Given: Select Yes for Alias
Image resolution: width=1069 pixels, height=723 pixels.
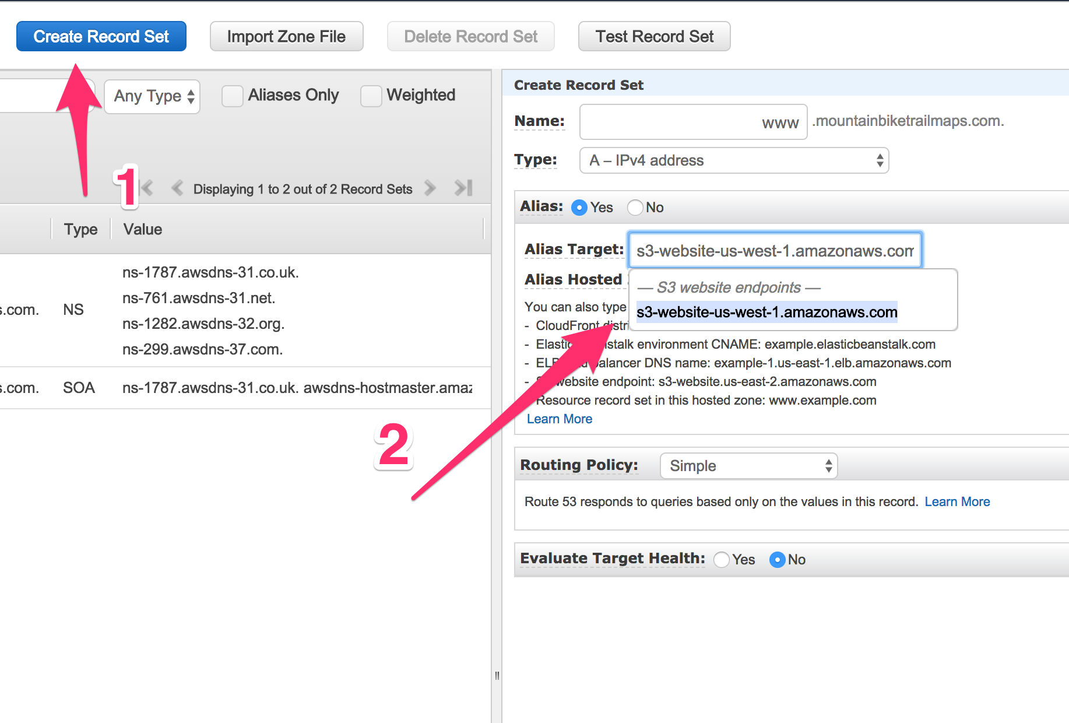Looking at the screenshot, I should (579, 208).
